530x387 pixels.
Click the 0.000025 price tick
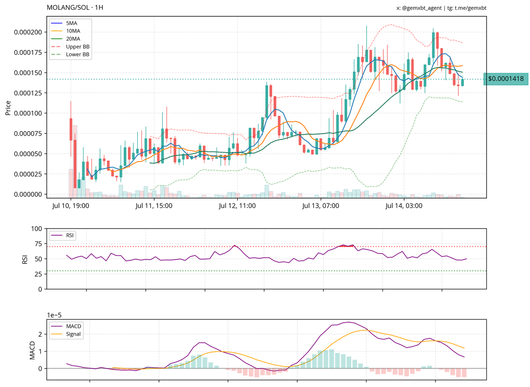28,174
